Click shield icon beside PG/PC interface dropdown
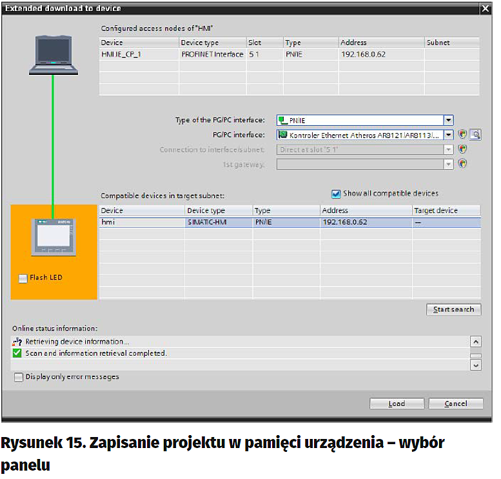The width and height of the screenshot is (501, 479). [x=462, y=135]
